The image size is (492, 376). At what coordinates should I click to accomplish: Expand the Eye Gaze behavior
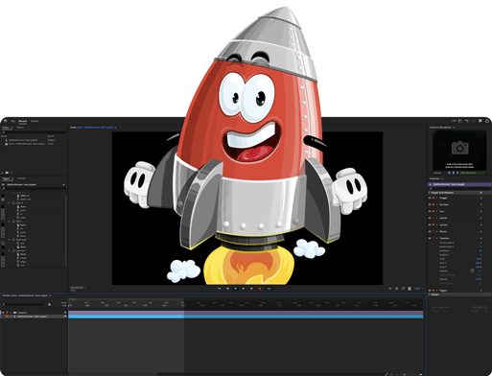click(436, 204)
